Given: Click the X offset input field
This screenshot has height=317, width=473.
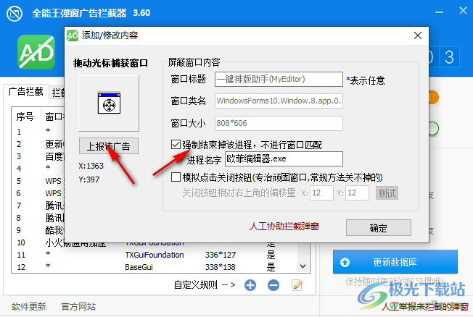Looking at the screenshot, I should pyautogui.click(x=321, y=193).
